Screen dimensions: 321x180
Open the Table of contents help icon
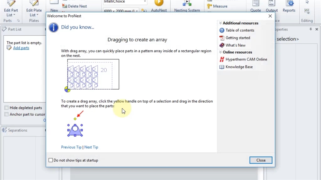222,30
